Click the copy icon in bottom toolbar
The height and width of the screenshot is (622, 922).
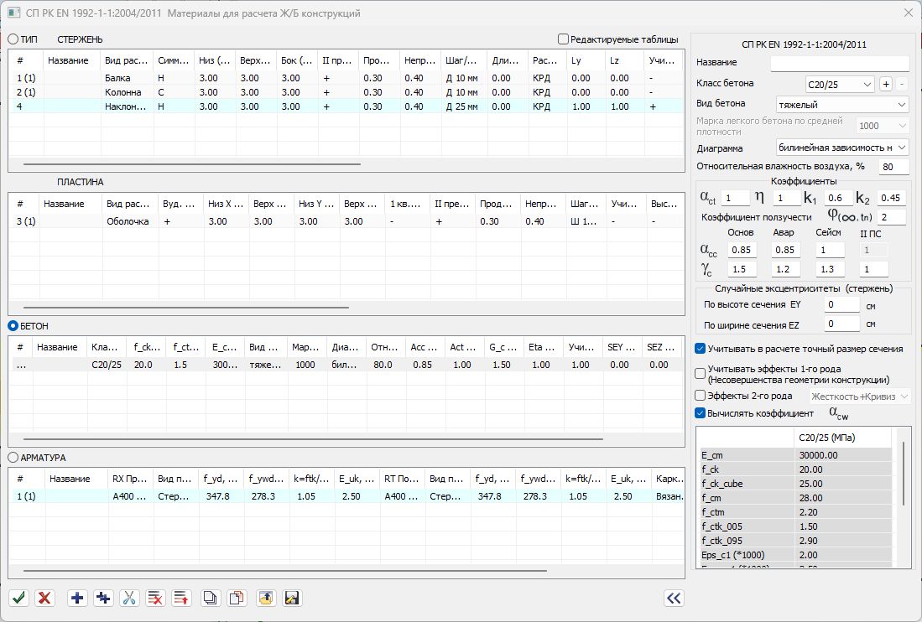coord(211,598)
